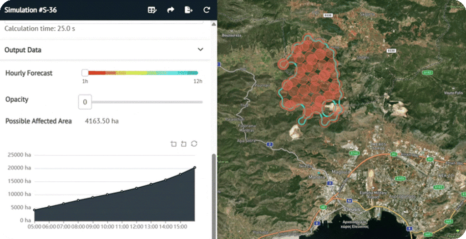This screenshot has width=466, height=239.
Task: Click the 12h end of forecast color bar
Action: [196, 73]
